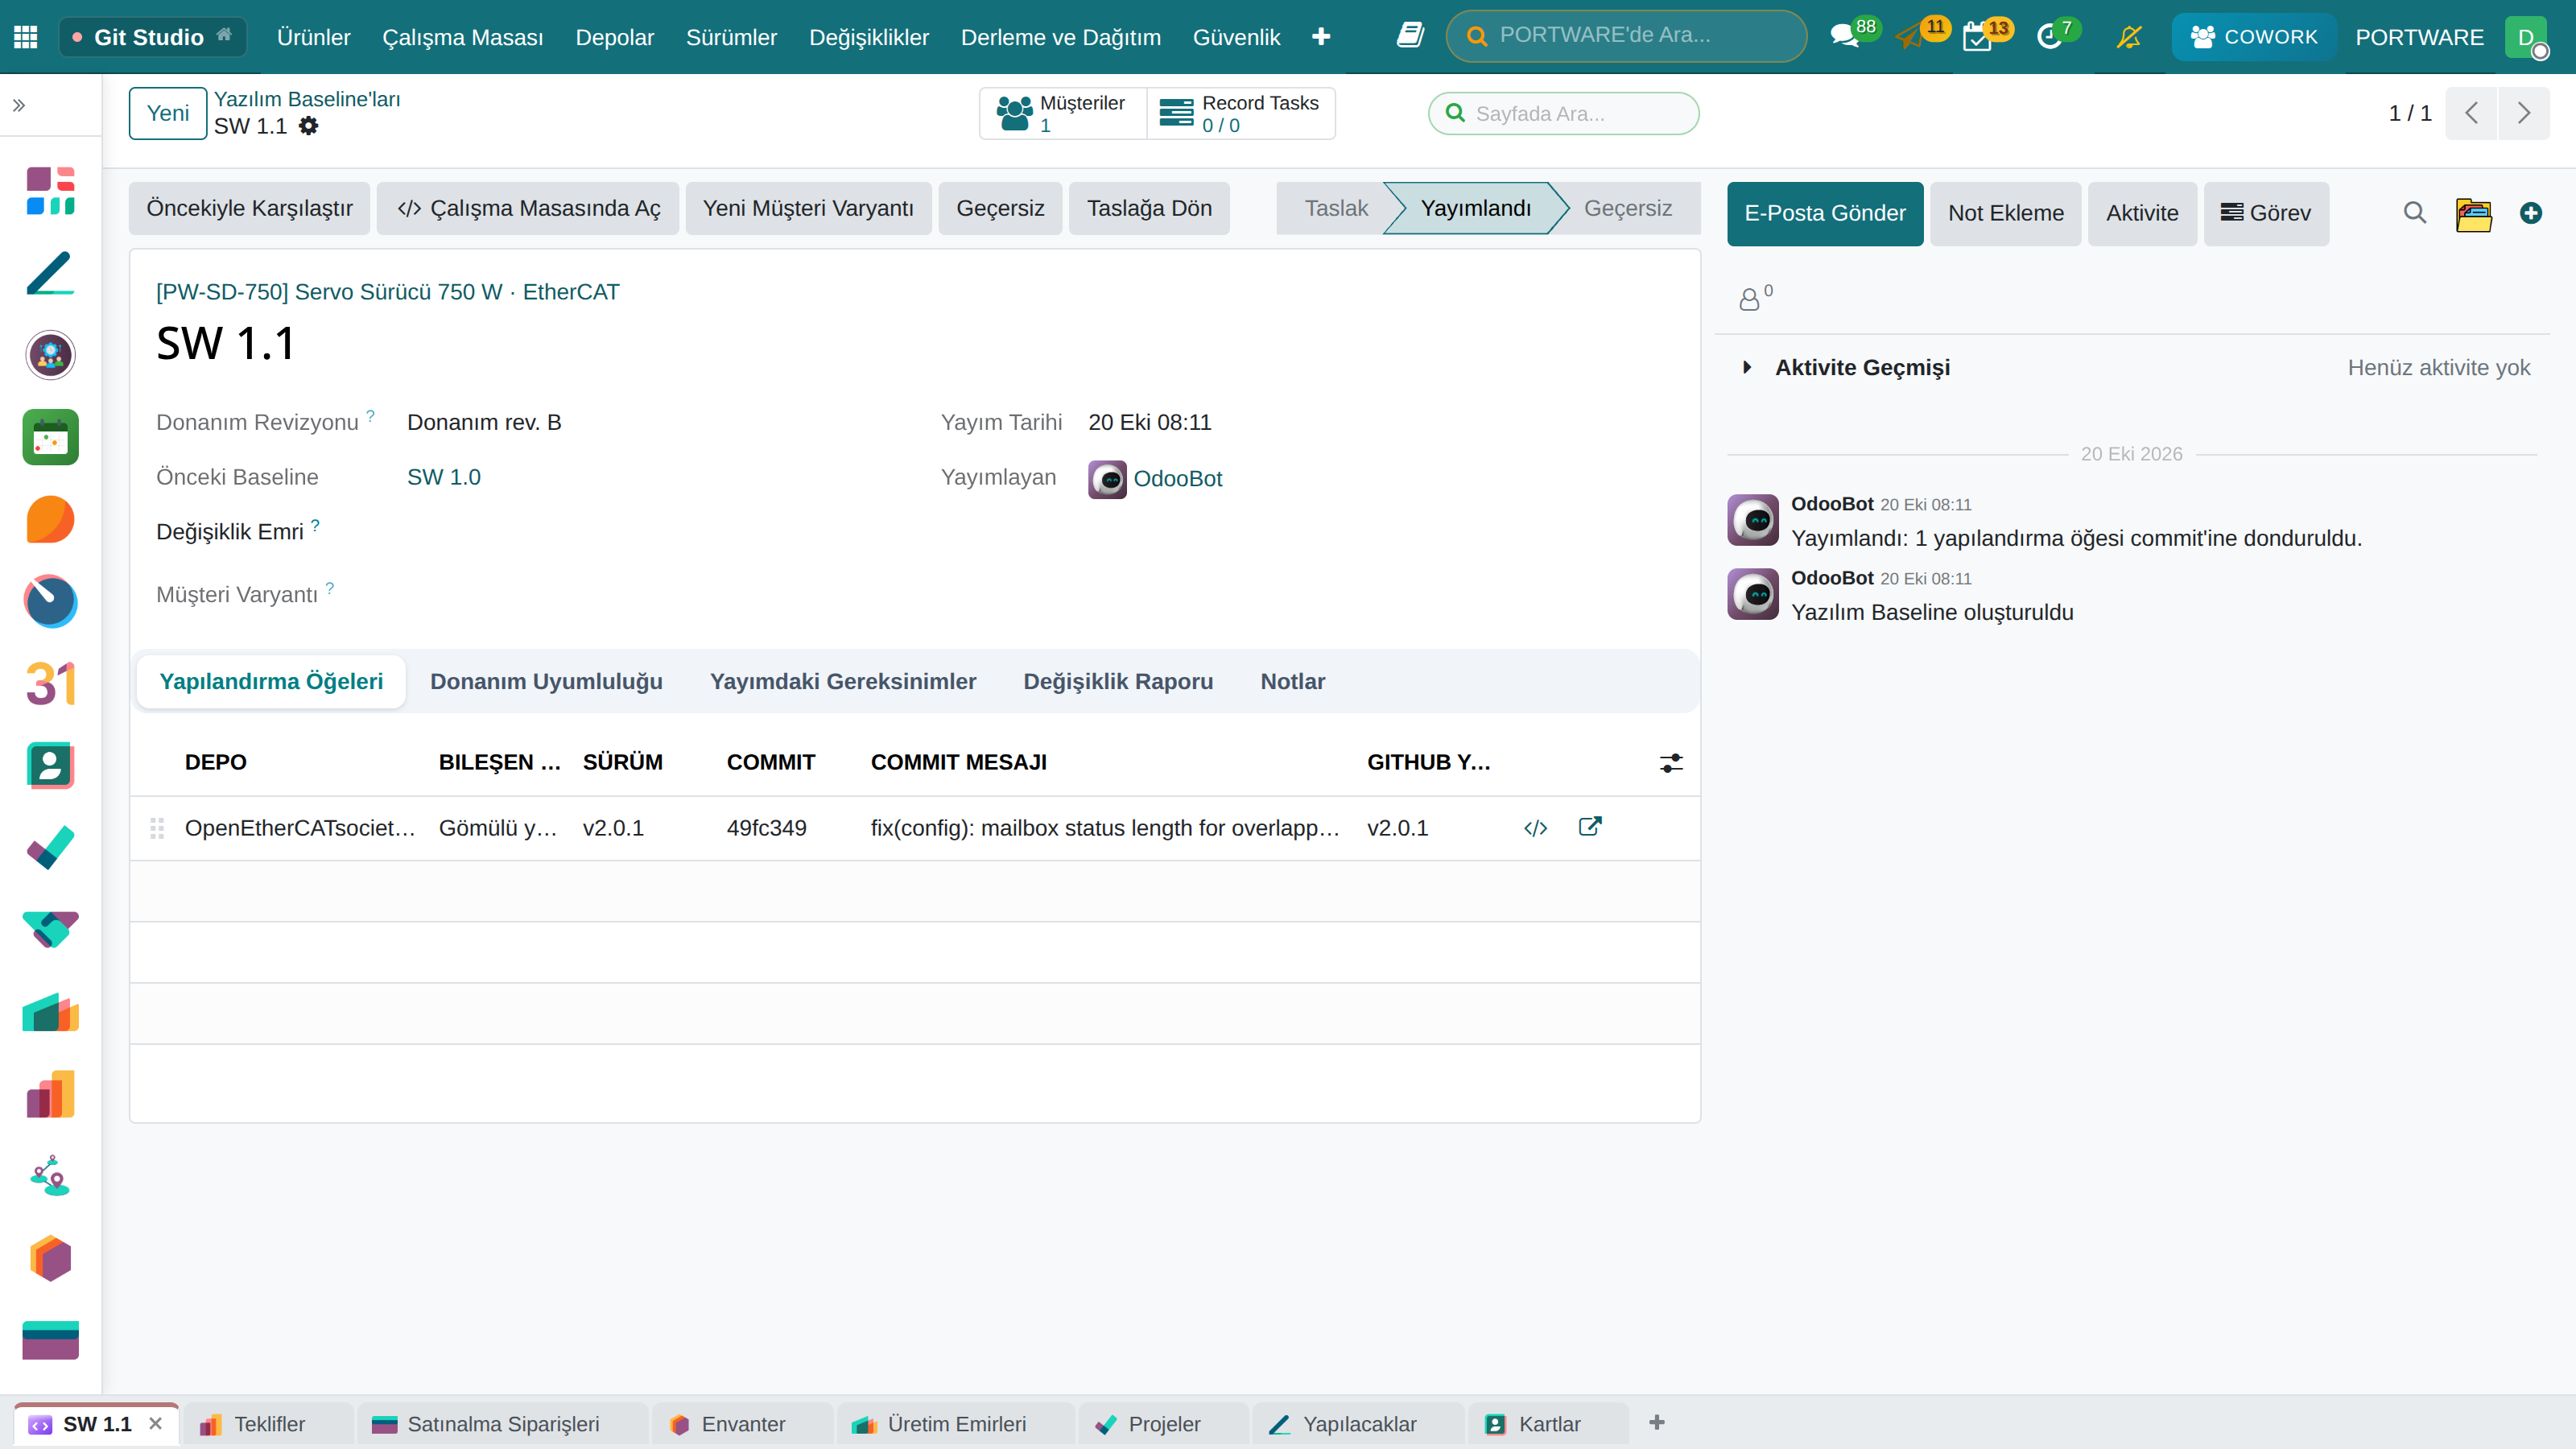2576x1449 pixels.
Task: Go to next record arrow
Action: pyautogui.click(x=2523, y=113)
